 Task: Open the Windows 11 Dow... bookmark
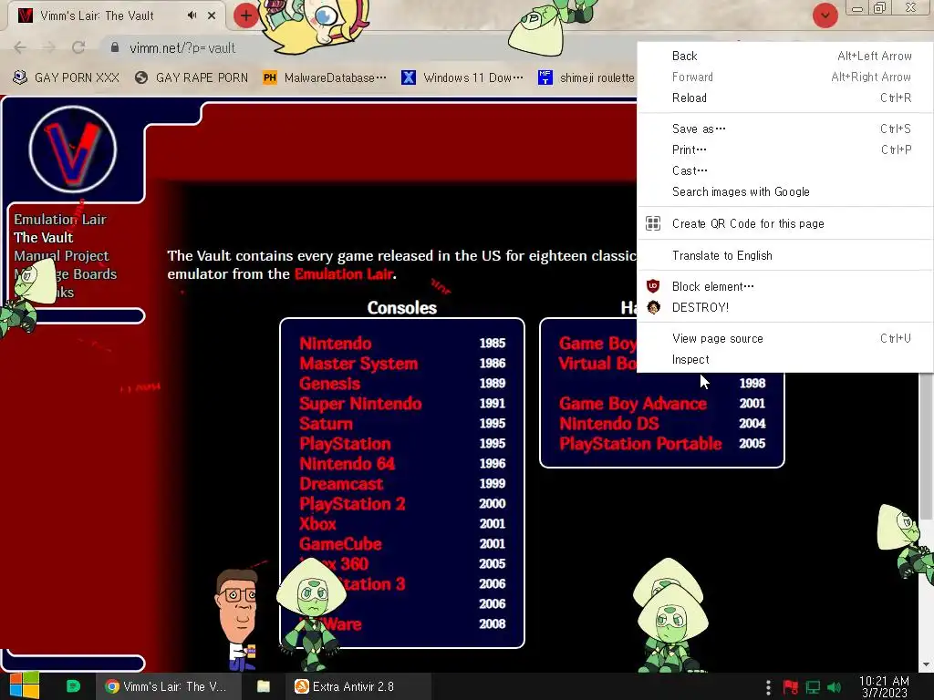point(462,77)
